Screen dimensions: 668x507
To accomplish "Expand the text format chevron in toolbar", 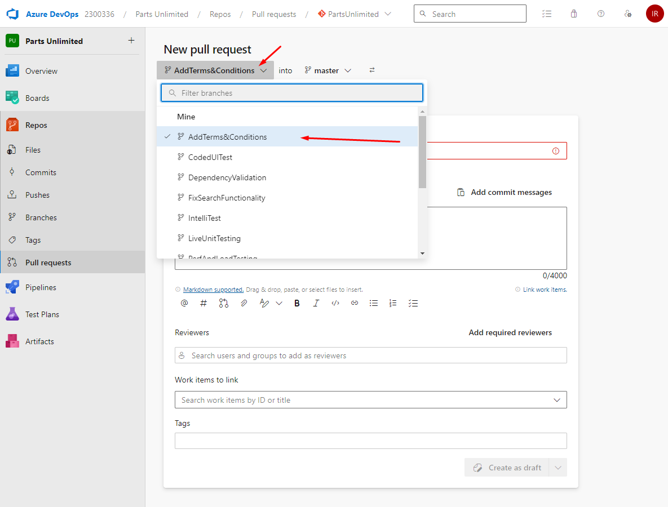I will (279, 303).
